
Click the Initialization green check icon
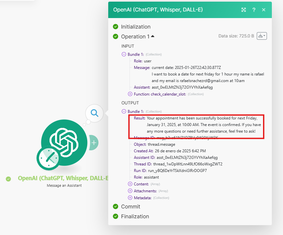(115, 27)
